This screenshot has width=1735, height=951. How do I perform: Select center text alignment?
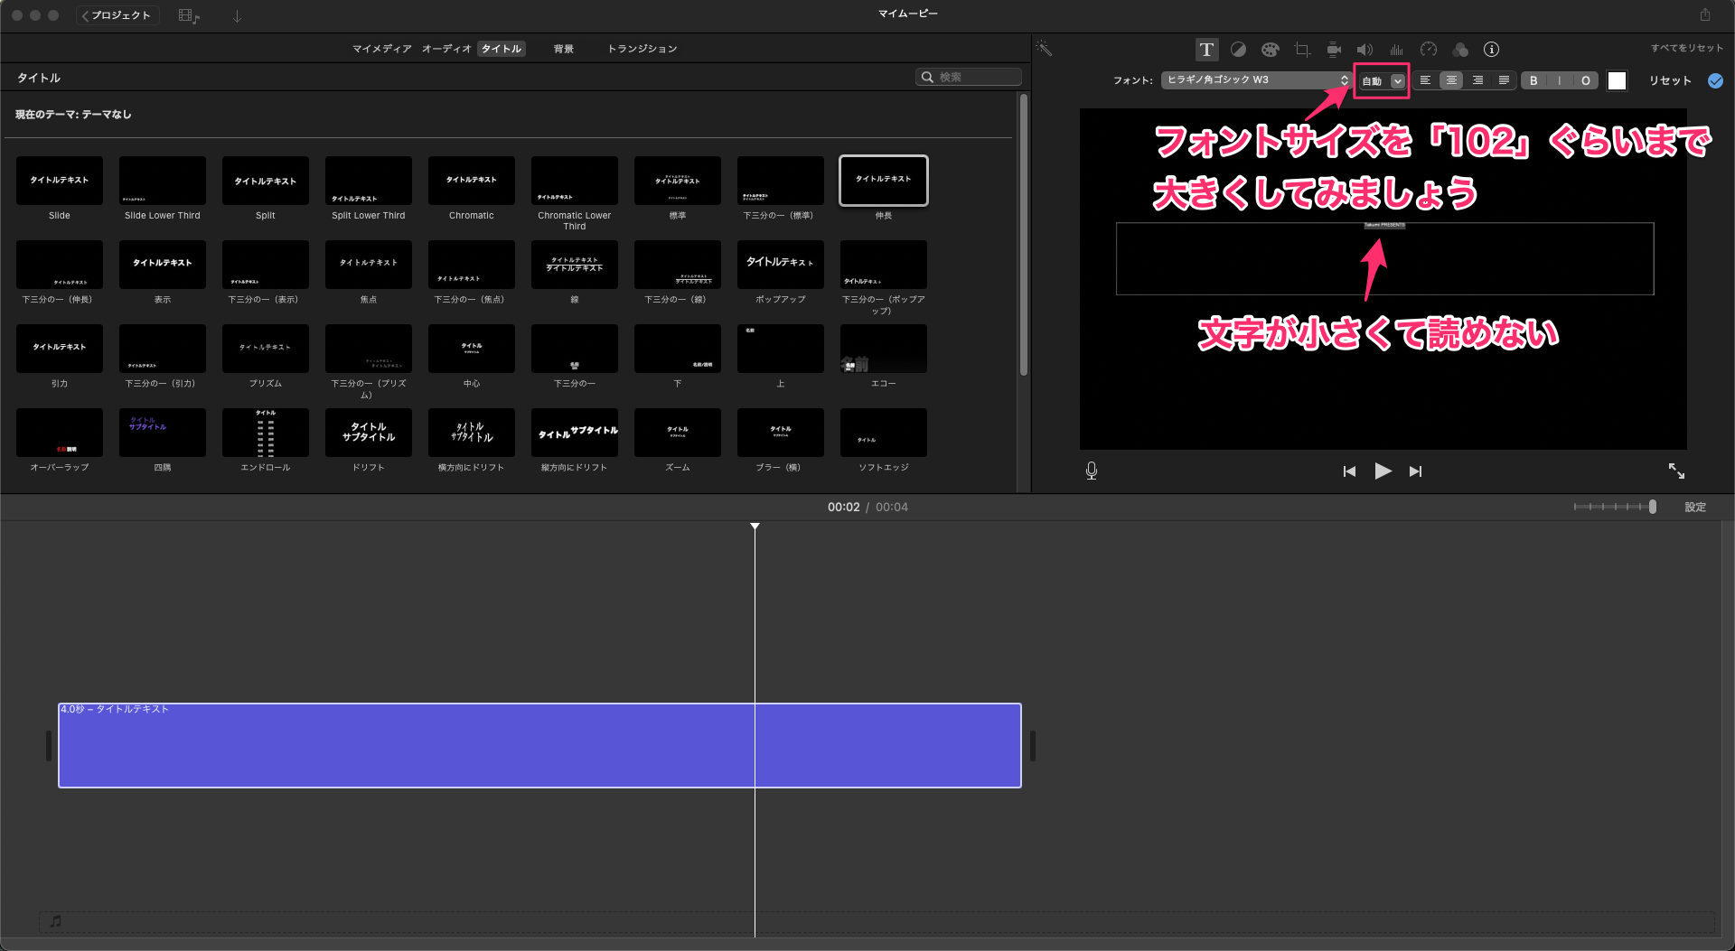(1451, 80)
